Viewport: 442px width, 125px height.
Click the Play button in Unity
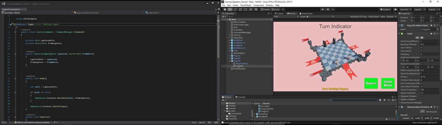point(323,9)
